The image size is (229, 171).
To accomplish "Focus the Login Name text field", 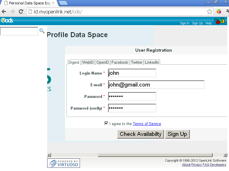I will (x=132, y=73).
